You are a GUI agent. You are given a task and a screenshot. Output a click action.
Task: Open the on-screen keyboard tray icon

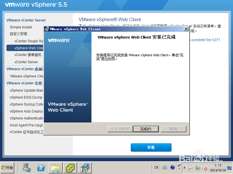point(165,167)
